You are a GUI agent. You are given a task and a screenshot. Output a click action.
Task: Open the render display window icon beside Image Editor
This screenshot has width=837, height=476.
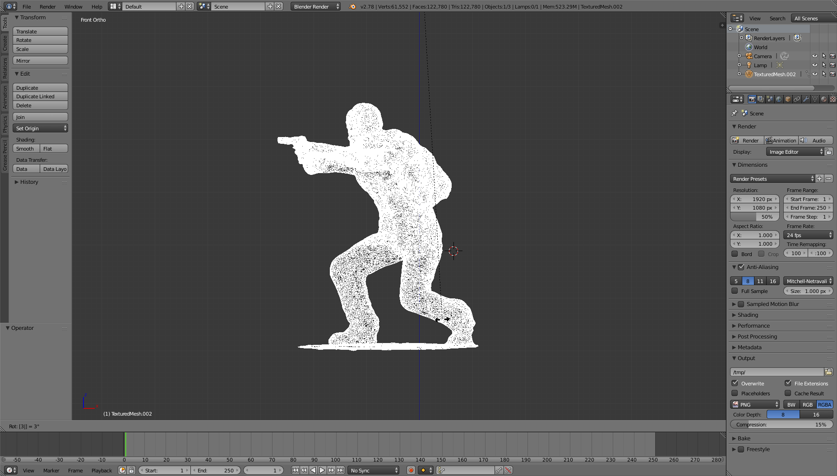tap(829, 152)
